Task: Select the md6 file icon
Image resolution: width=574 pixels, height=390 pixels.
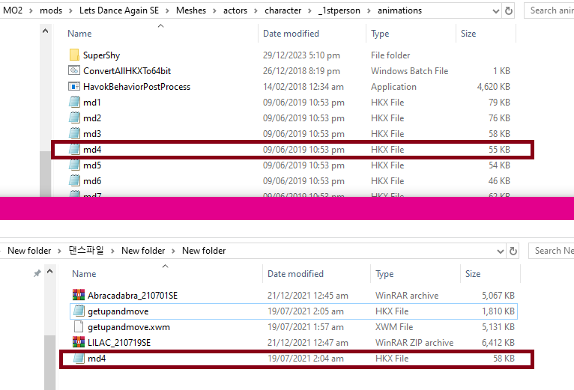Action: [74, 180]
